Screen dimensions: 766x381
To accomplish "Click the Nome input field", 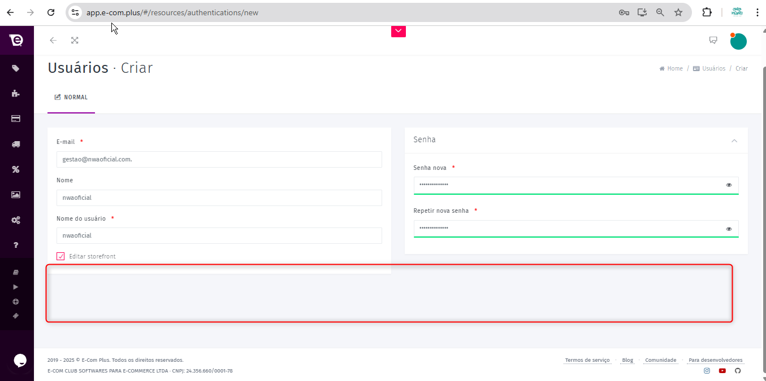I will click(x=219, y=198).
